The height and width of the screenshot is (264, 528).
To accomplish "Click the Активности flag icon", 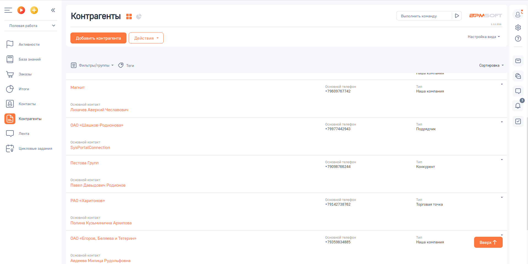I will click(x=10, y=44).
